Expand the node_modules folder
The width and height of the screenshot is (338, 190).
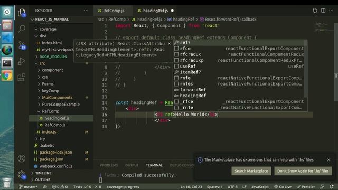coord(61,56)
